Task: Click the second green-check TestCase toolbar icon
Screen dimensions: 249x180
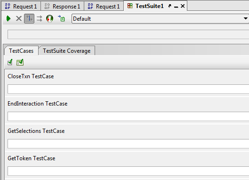Action: pyautogui.click(x=20, y=62)
